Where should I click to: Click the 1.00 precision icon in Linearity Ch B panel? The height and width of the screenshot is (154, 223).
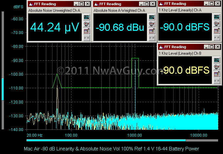217,60
